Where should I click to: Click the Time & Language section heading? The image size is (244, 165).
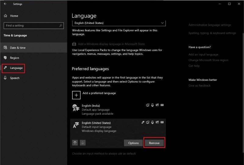point(15,35)
